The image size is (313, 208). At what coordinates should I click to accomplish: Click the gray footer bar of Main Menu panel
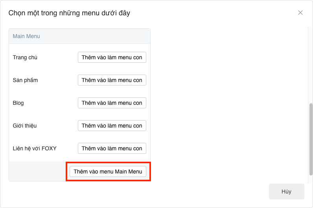(x=37, y=172)
